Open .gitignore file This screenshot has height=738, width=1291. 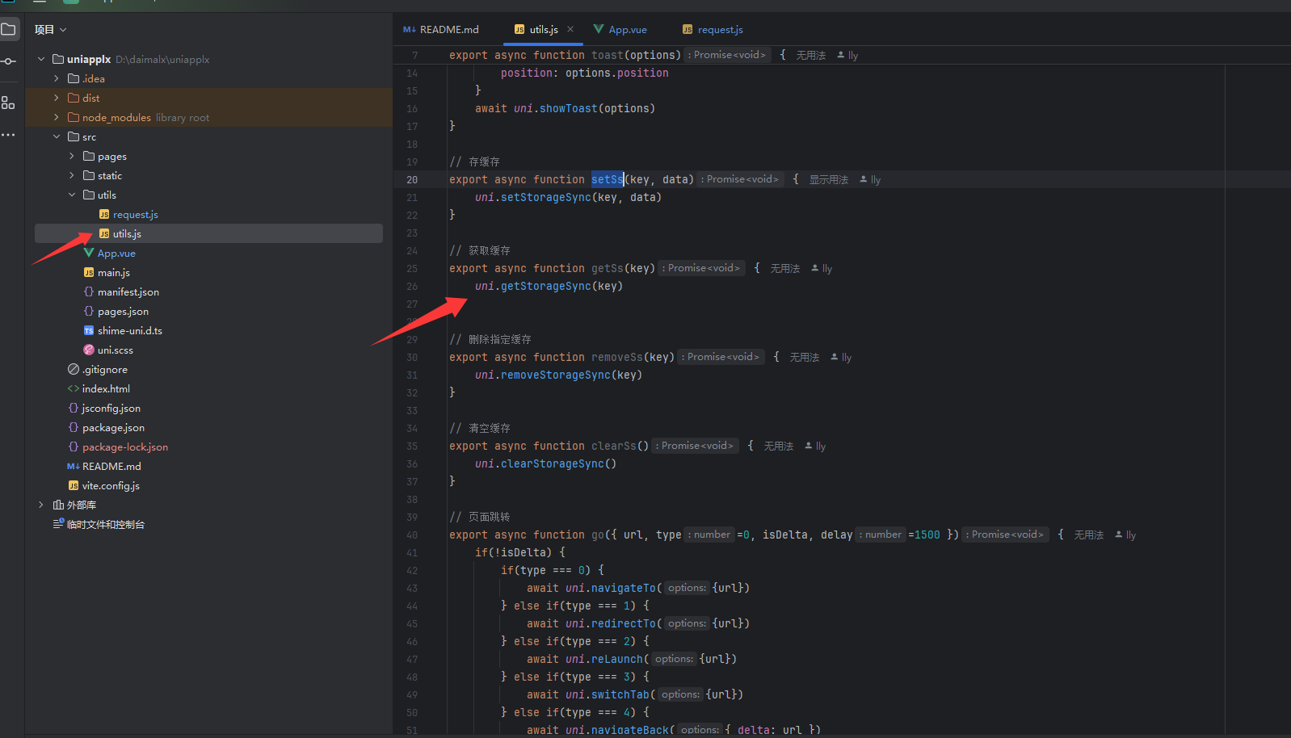click(x=104, y=369)
